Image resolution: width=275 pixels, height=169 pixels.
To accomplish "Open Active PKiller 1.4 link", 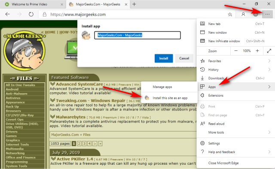I will pos(75,159).
